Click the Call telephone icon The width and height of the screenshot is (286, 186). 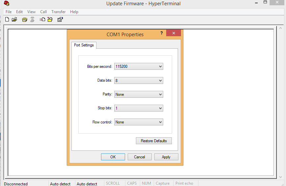[x=24, y=19]
